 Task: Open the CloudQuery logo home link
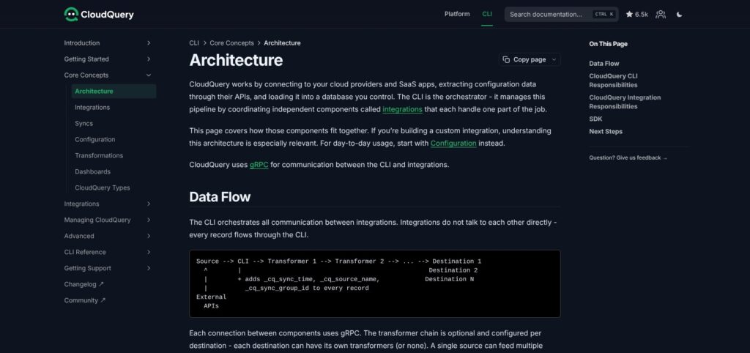pyautogui.click(x=99, y=15)
